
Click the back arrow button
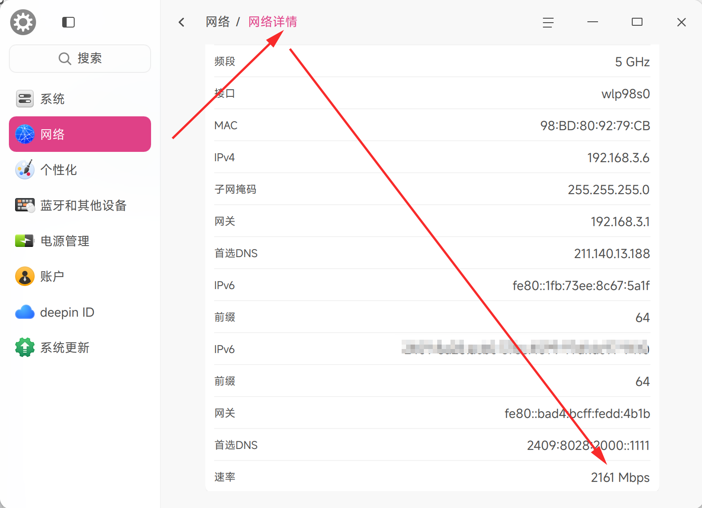point(181,22)
